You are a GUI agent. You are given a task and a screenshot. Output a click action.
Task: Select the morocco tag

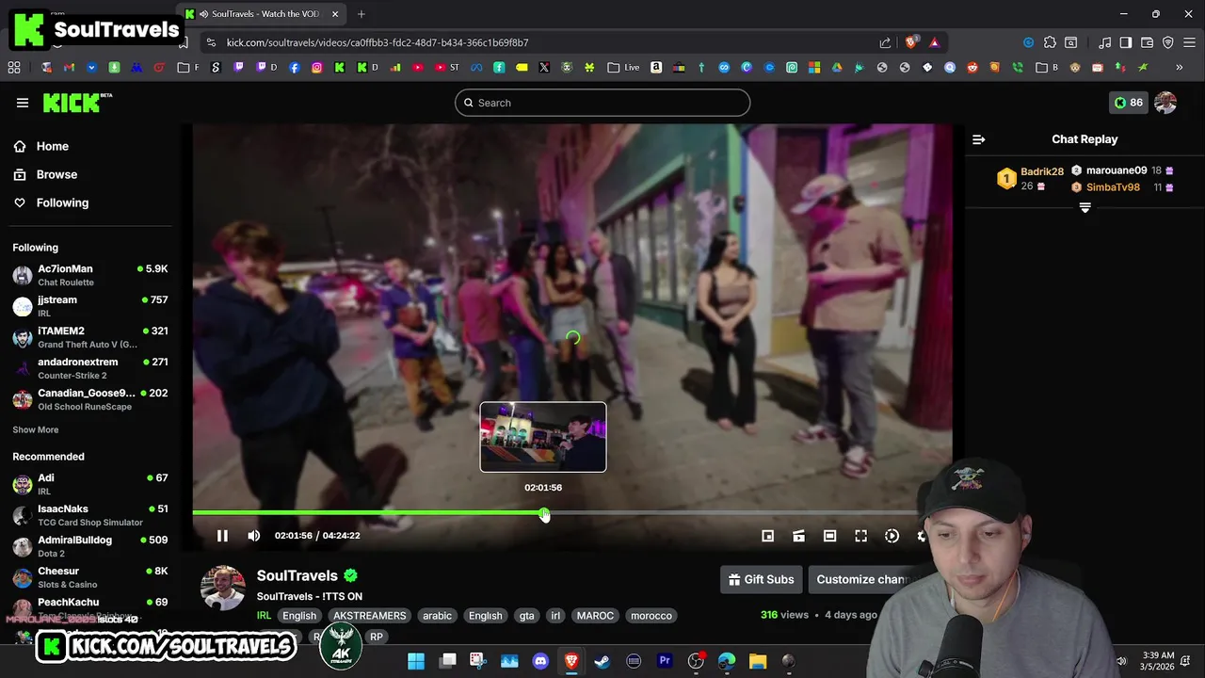(x=651, y=616)
